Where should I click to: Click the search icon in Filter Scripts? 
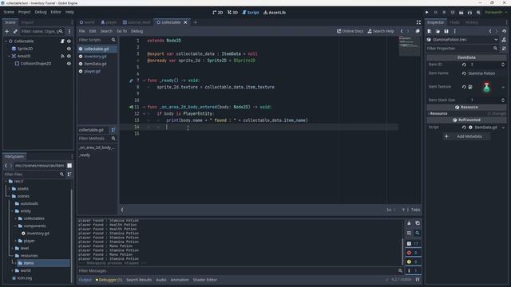point(113,40)
